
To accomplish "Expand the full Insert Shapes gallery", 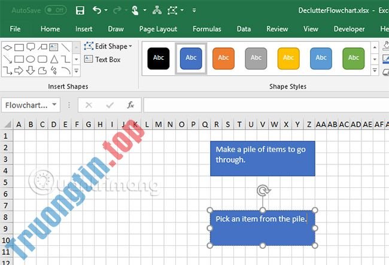I will tap(77, 71).
